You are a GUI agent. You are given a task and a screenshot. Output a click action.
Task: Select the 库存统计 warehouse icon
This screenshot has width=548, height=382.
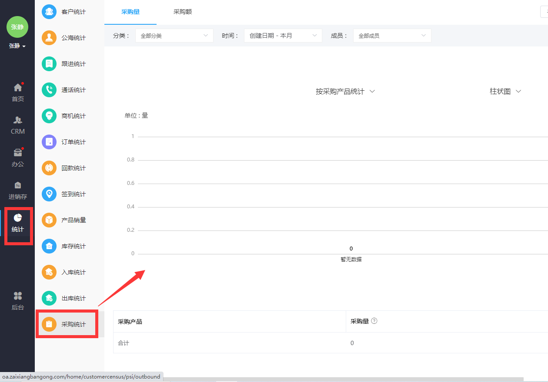pyautogui.click(x=49, y=246)
